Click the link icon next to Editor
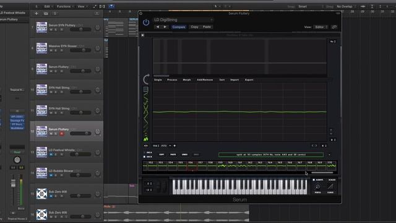This screenshot has height=223, width=396. (x=334, y=27)
